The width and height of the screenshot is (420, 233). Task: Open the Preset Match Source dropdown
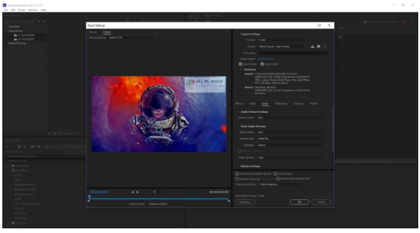coord(283,47)
